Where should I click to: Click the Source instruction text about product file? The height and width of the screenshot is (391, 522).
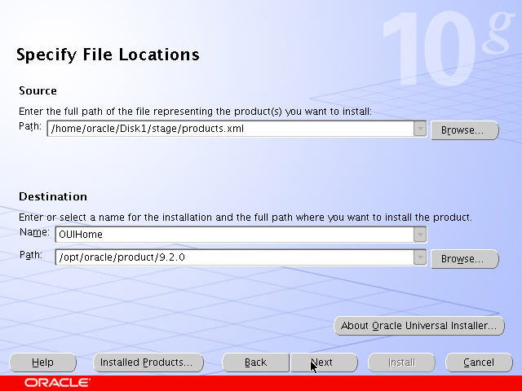[x=195, y=112]
